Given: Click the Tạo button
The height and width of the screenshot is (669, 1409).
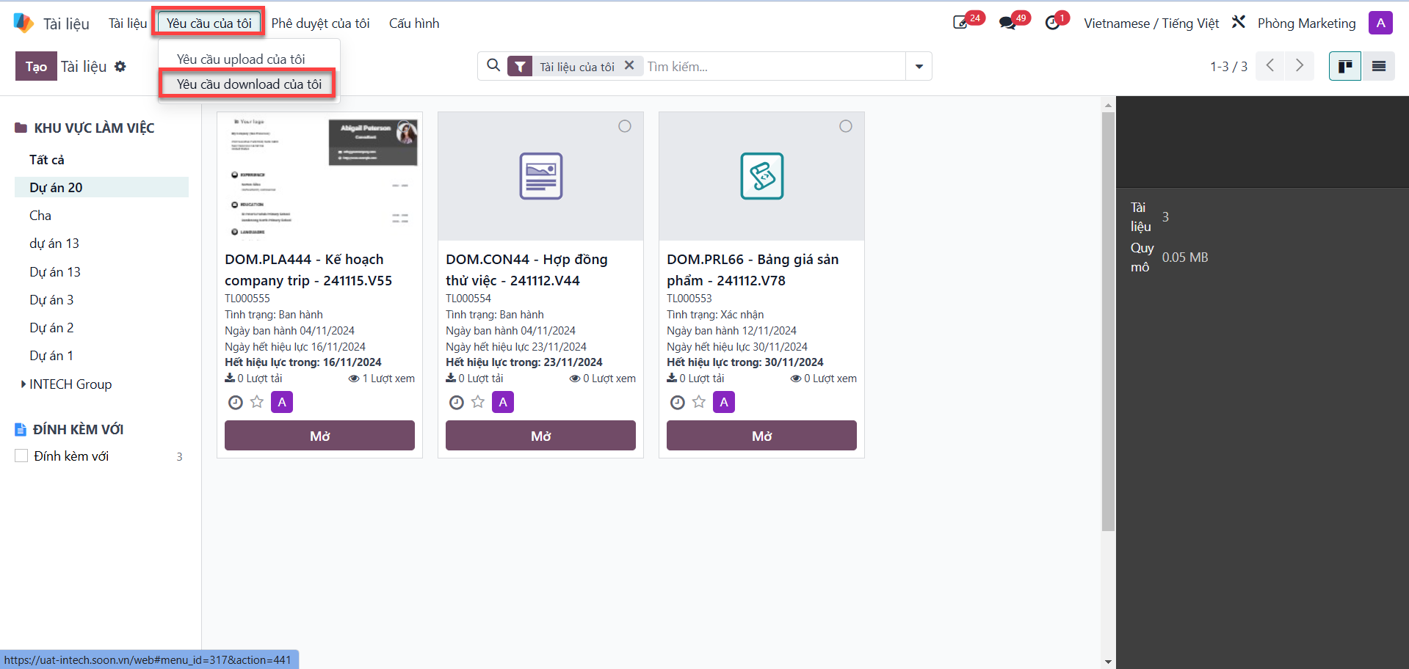Looking at the screenshot, I should tap(36, 67).
